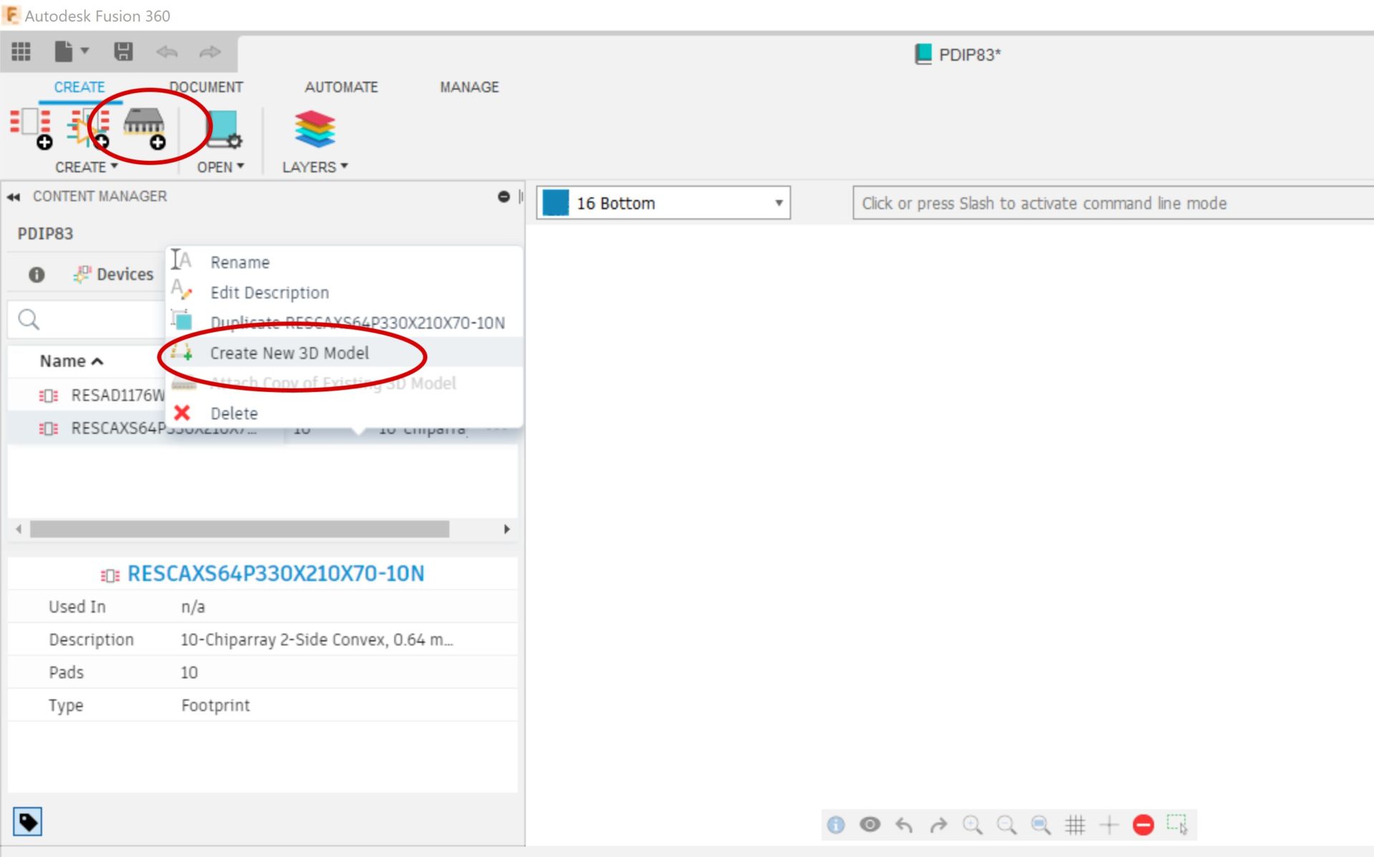
Task: Click the new symbol creation icon
Action: 87,127
